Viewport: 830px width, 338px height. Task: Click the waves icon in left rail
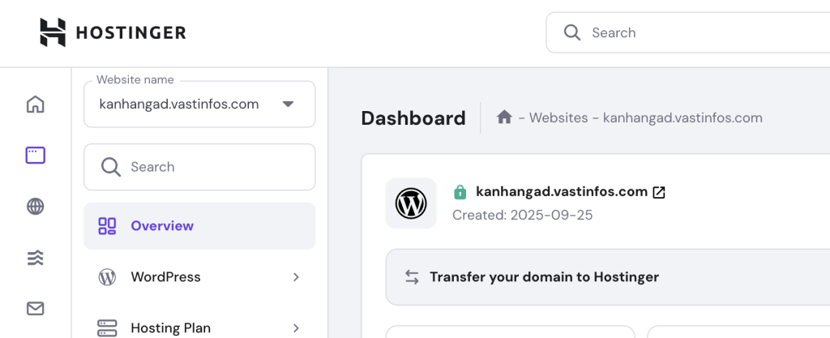[35, 258]
